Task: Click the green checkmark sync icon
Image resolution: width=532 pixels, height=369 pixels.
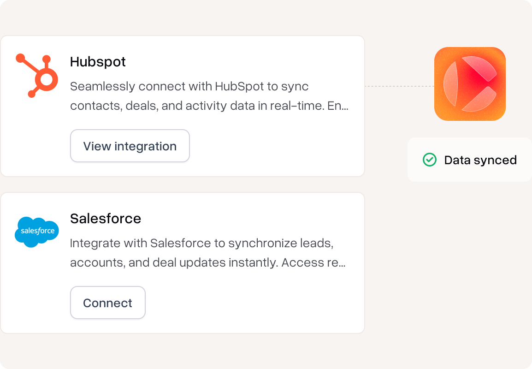Action: click(429, 160)
